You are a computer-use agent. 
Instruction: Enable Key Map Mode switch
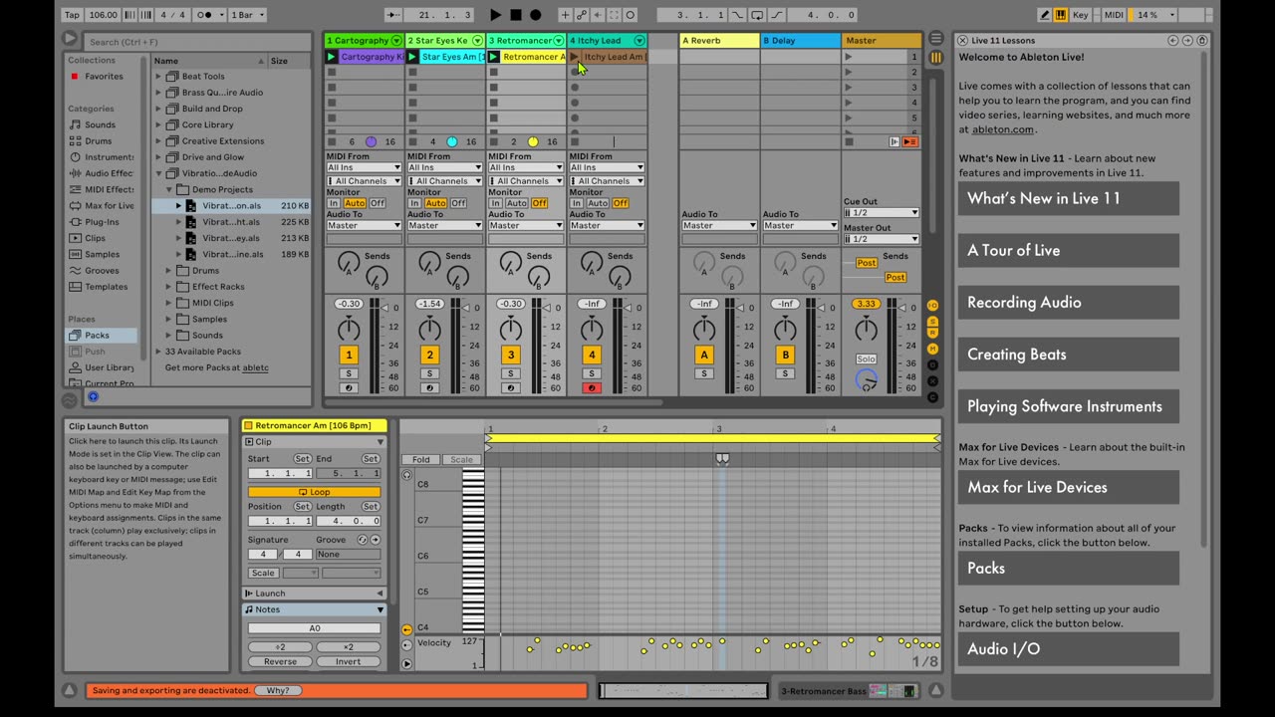point(1081,15)
